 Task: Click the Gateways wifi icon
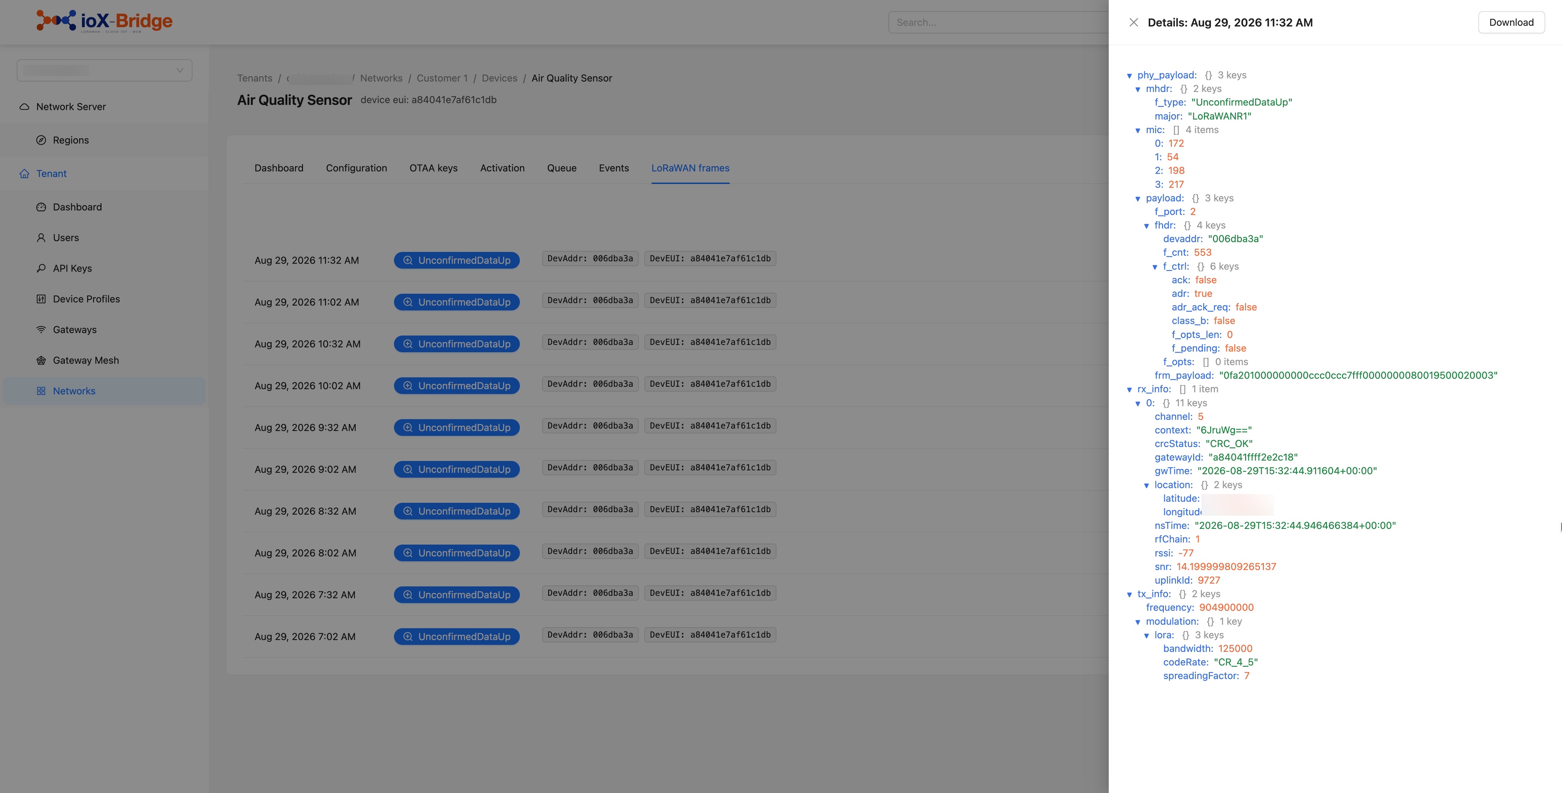41,330
